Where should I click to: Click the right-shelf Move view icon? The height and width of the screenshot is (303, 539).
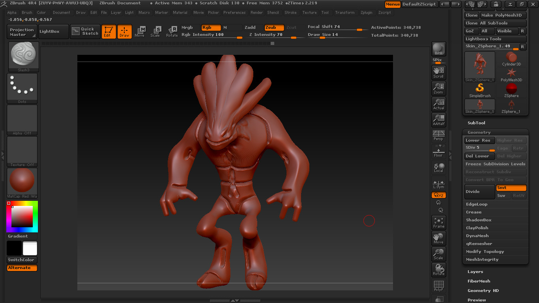point(438,238)
